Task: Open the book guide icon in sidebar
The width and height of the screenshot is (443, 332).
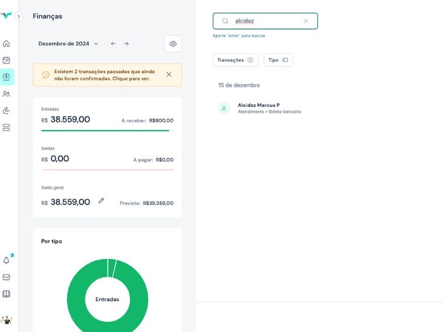Action: (7, 294)
